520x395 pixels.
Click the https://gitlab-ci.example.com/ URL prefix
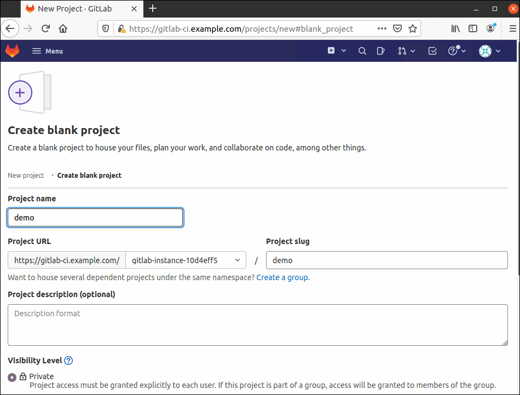coord(67,260)
